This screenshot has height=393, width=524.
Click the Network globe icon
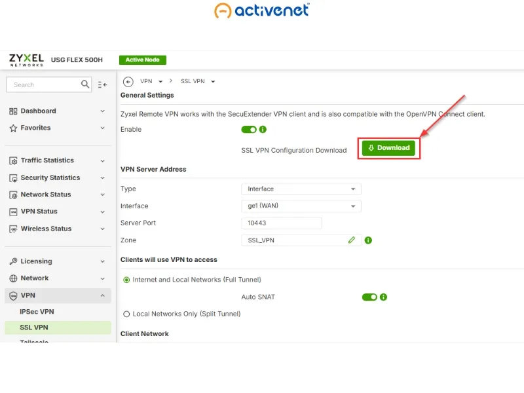(13, 278)
